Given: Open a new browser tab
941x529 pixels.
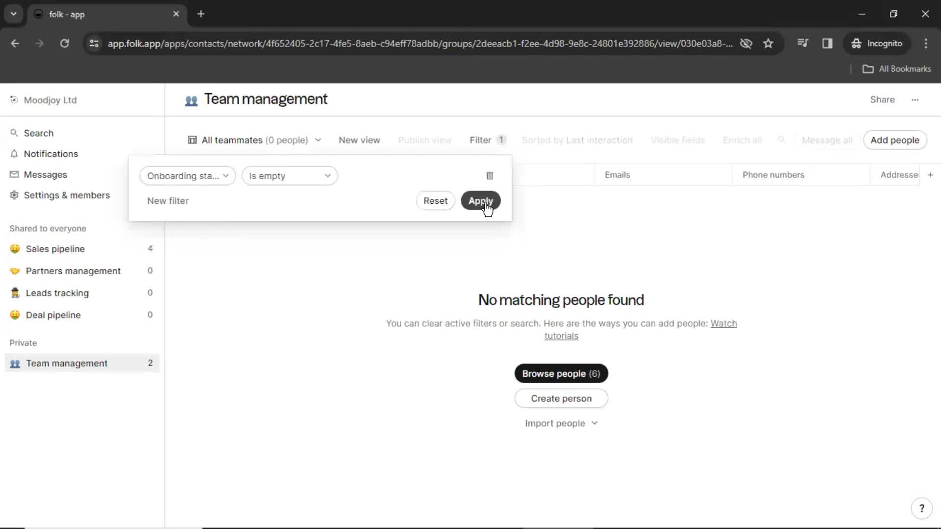Looking at the screenshot, I should (200, 14).
